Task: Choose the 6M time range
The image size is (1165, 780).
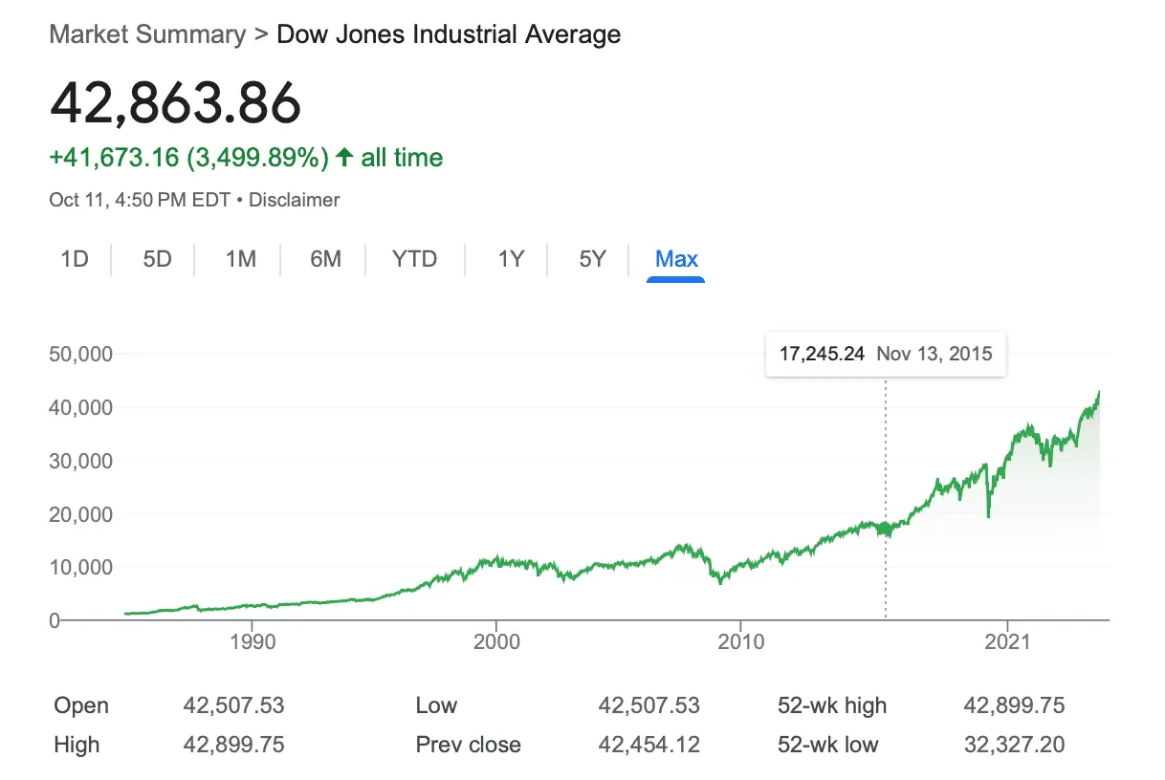Action: point(325,259)
